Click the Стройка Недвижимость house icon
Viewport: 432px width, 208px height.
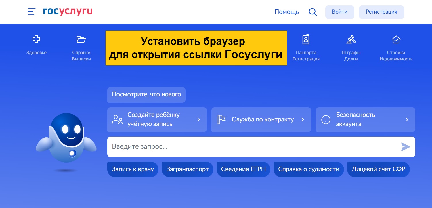tap(396, 39)
